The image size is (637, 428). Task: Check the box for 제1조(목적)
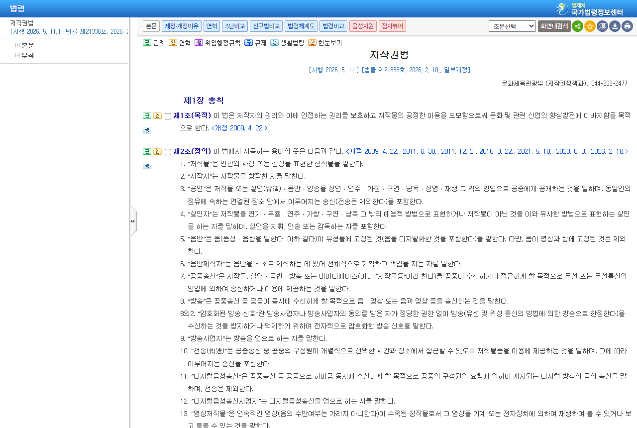point(168,116)
